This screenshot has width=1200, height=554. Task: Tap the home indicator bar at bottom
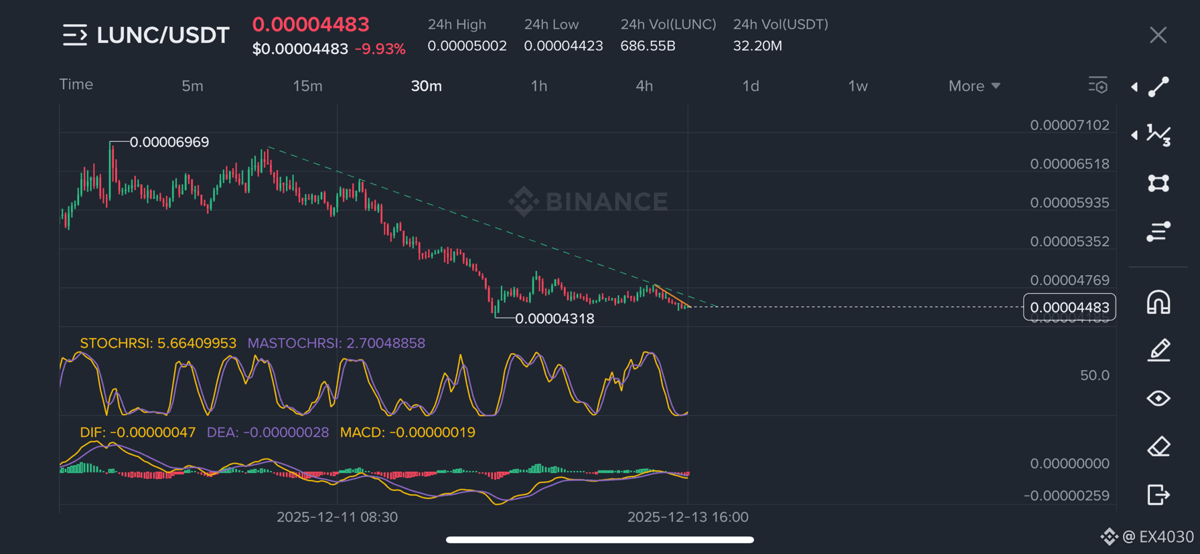point(600,540)
